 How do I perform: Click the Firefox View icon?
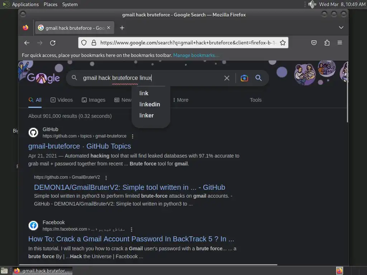point(25,28)
